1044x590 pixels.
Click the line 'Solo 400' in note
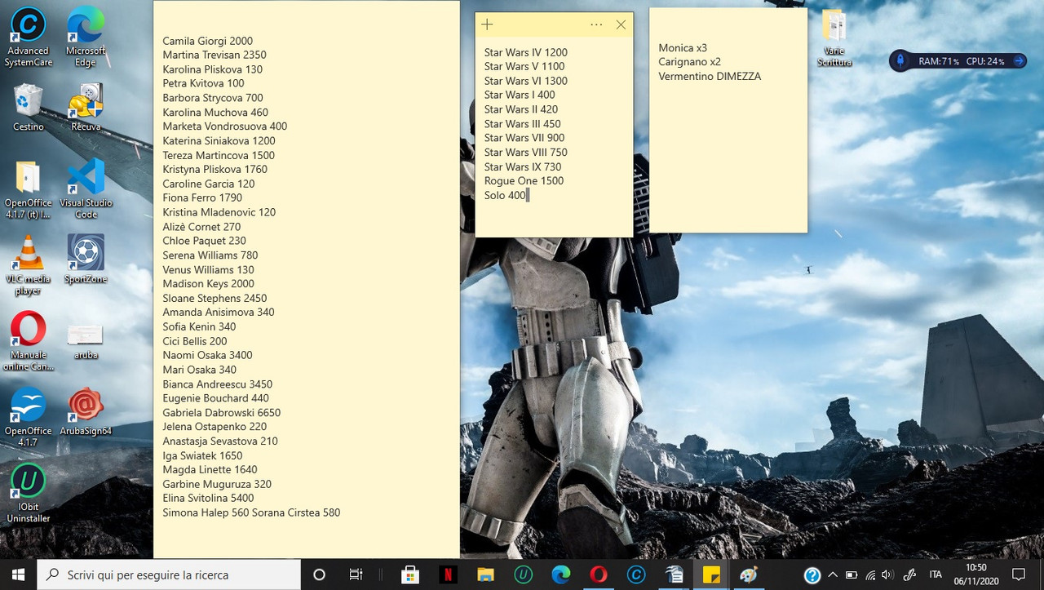[x=506, y=195]
